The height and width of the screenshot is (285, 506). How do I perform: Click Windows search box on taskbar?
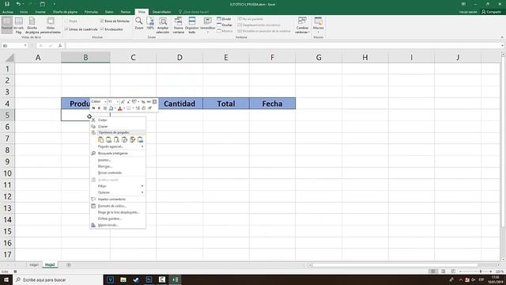[x=58, y=279]
